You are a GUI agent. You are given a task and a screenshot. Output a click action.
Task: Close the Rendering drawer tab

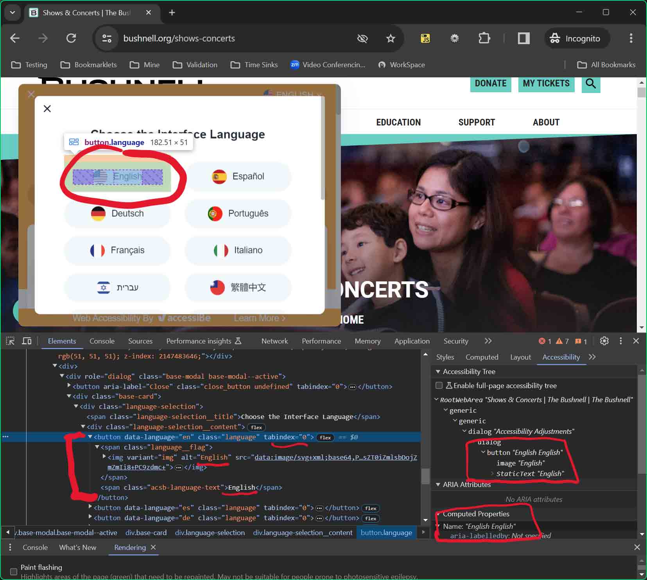[153, 547]
